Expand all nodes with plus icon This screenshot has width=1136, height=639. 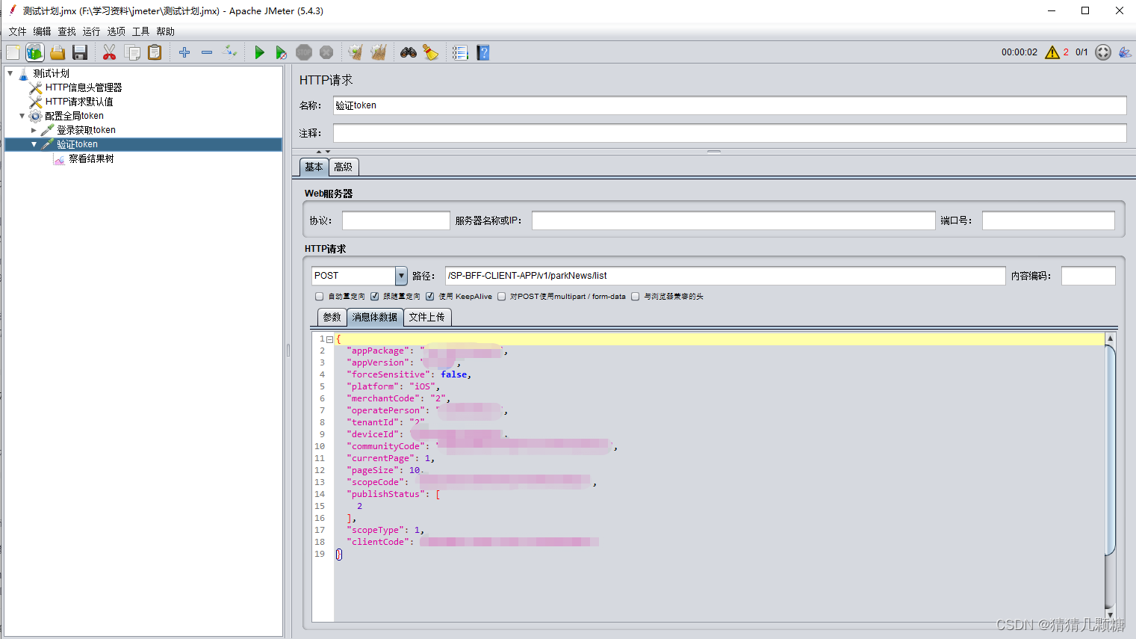pos(184,52)
